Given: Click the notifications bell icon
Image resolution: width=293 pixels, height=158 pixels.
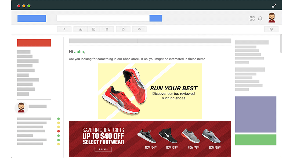Looking at the screenshot, I should [260, 18].
